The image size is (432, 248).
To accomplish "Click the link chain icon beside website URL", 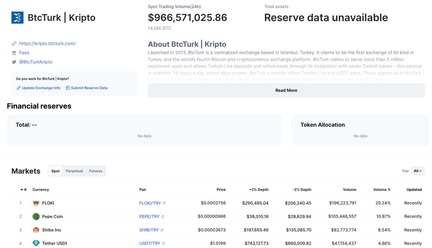I will pyautogui.click(x=14, y=44).
